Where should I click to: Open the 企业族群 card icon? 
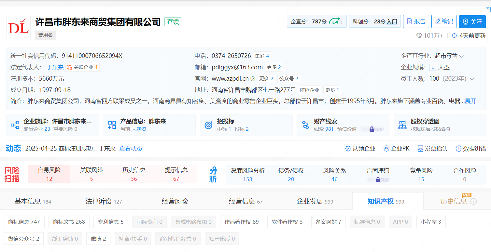pyautogui.click(x=15, y=125)
